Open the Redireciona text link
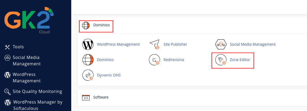 pyautogui.click(x=174, y=60)
